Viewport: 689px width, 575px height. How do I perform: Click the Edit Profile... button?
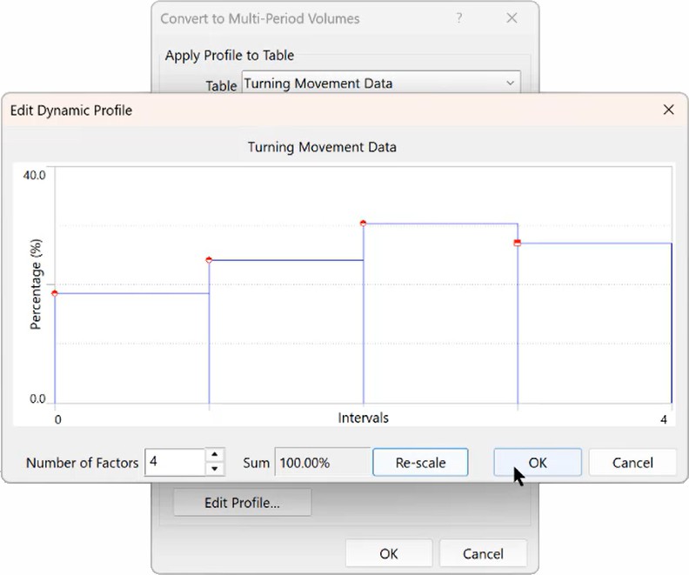pos(242,503)
